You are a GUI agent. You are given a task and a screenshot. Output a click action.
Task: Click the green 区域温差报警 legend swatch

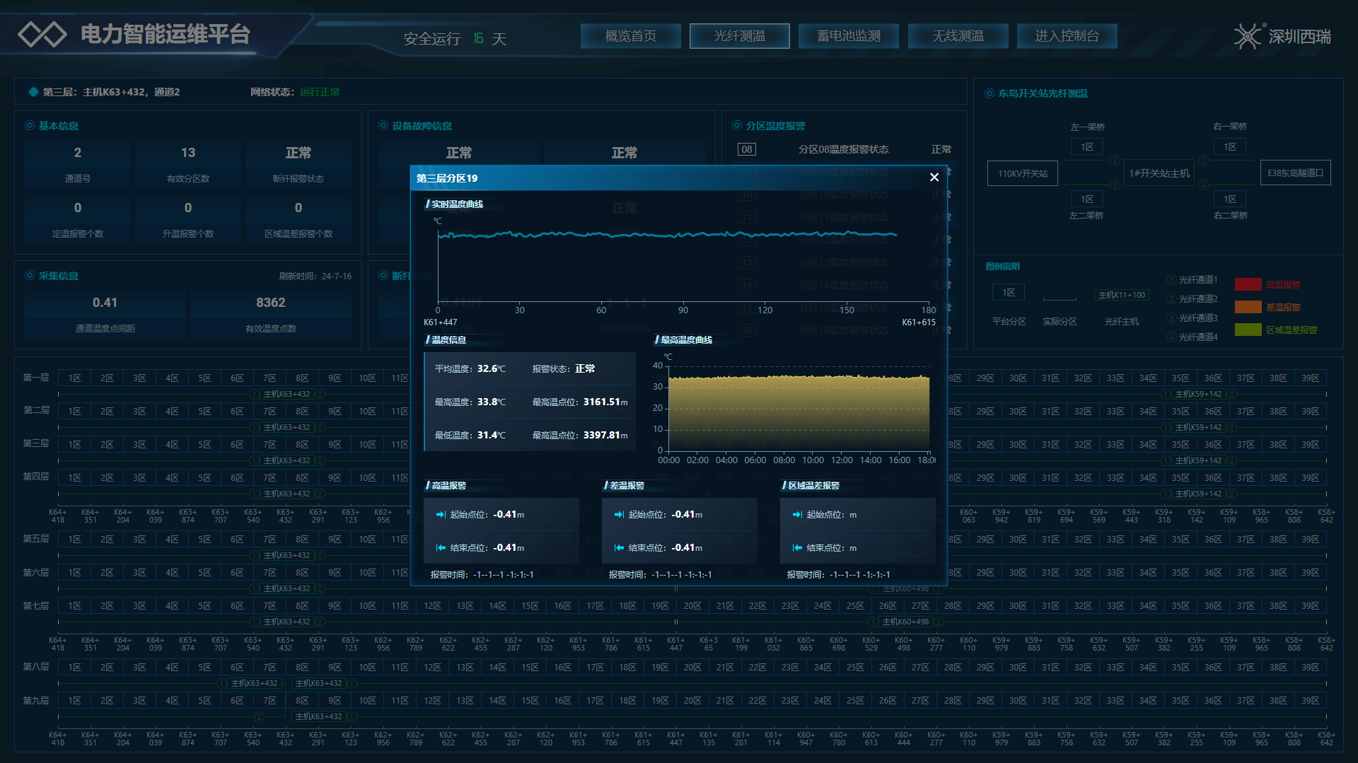point(1248,330)
